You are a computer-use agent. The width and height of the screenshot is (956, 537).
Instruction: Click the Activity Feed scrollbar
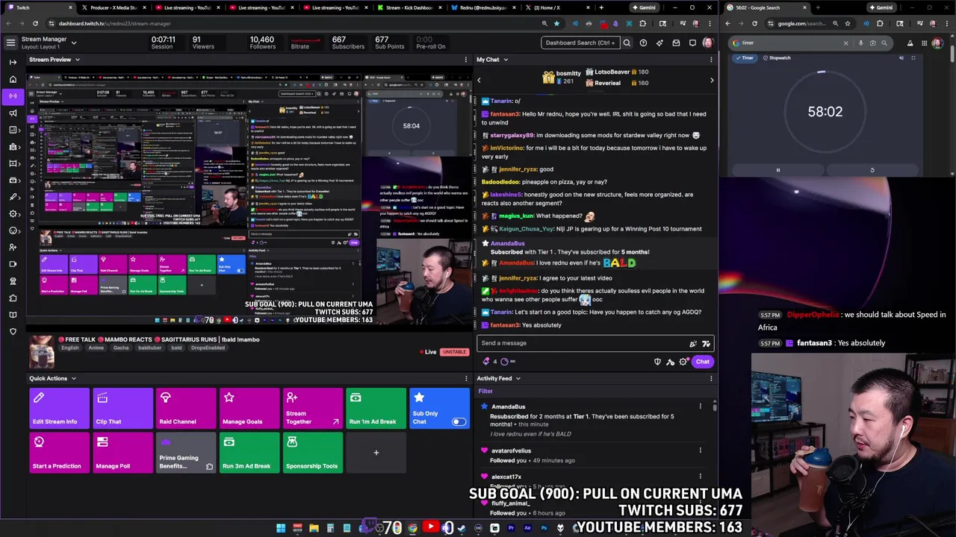[715, 406]
